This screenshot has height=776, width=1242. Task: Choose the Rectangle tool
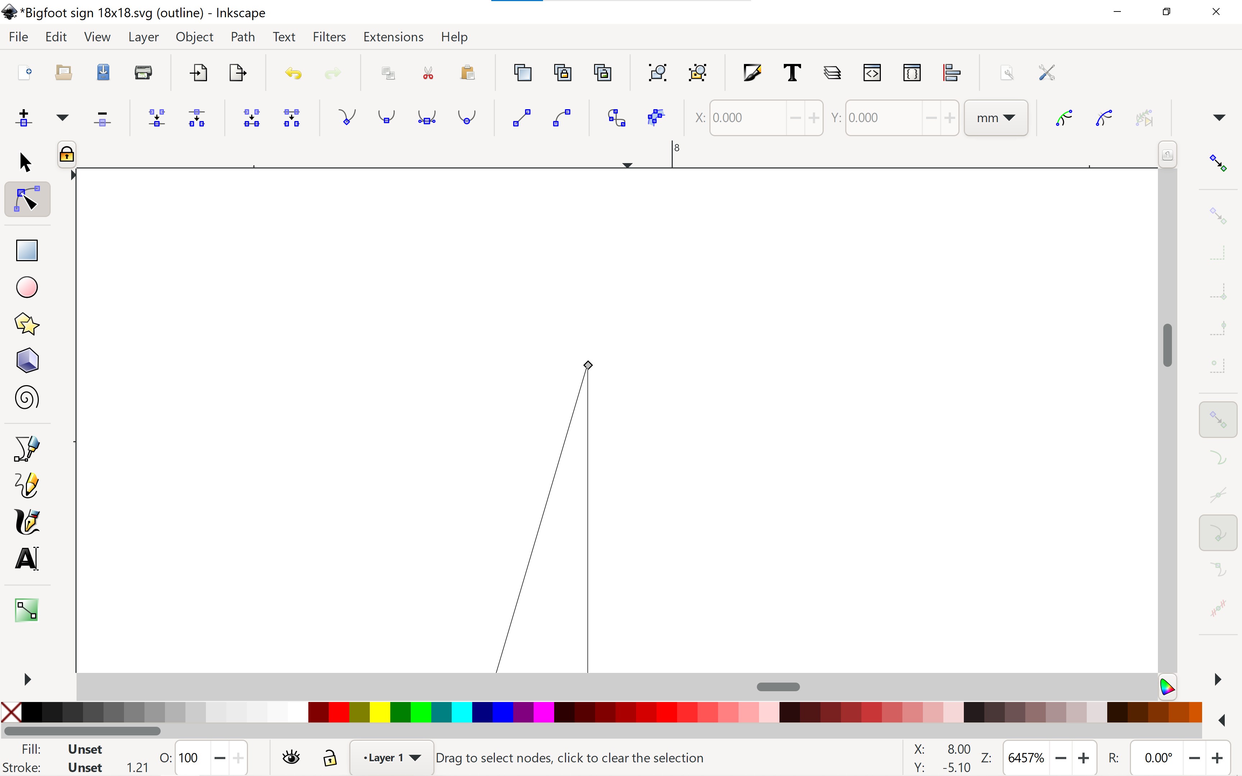[x=27, y=250]
